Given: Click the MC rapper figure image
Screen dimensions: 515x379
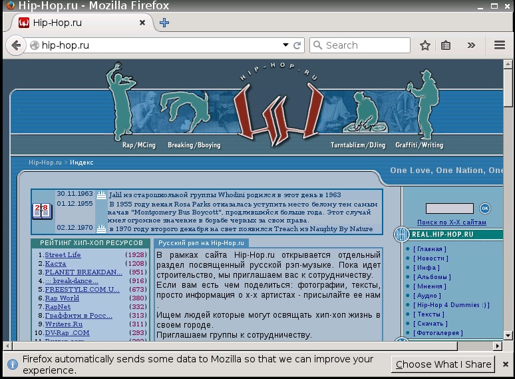Looking at the screenshot, I should pos(120,102).
